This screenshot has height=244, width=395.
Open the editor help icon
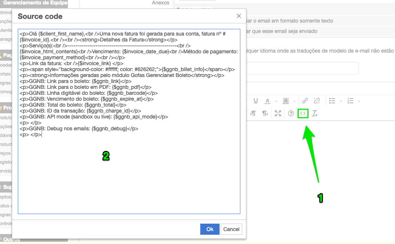291,113
